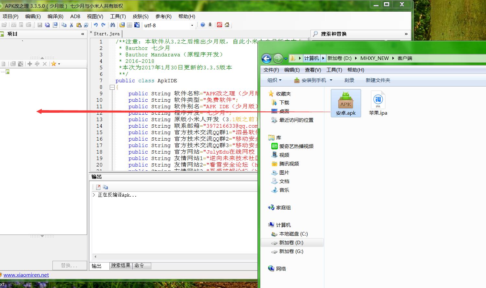The width and height of the screenshot is (486, 288).
Task: Collapse the code block at line 8
Action: click(112, 87)
